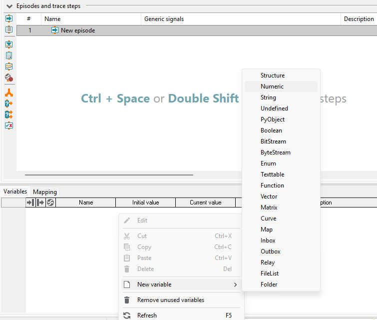Viewport: 377px width, 320px height.
Task: Click the Name column header in episodes table
Action: click(91, 19)
